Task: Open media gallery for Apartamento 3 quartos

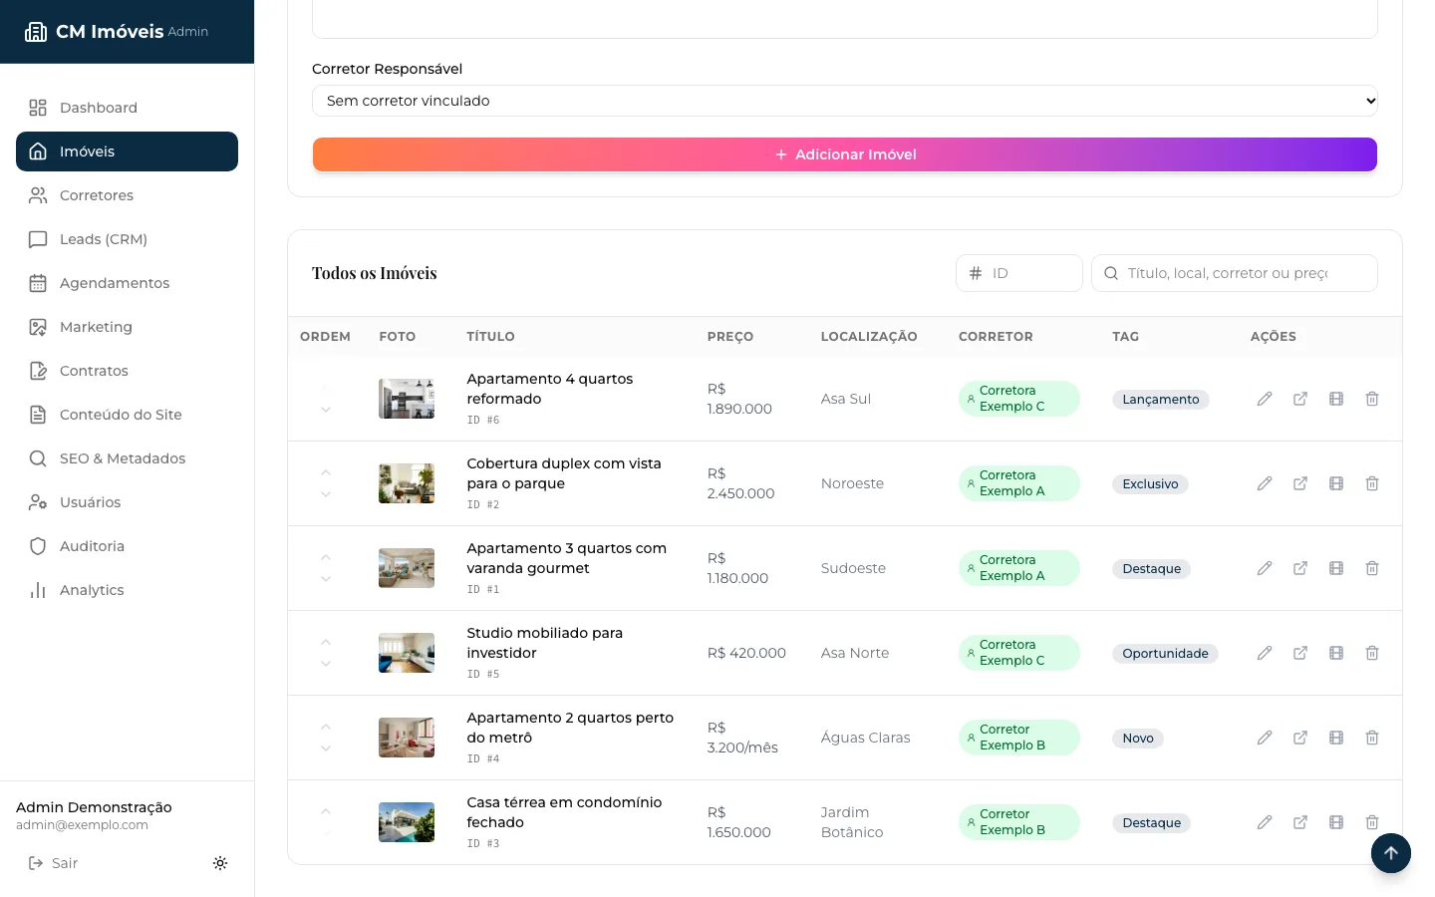Action: point(1336,568)
